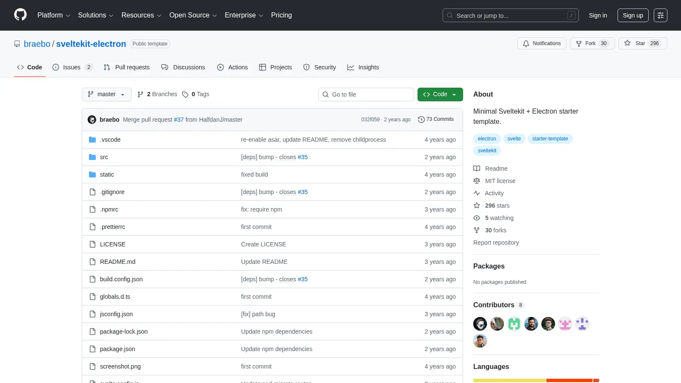This screenshot has height=383, width=681.
Task: Open first contributor avatar
Action: (x=480, y=324)
